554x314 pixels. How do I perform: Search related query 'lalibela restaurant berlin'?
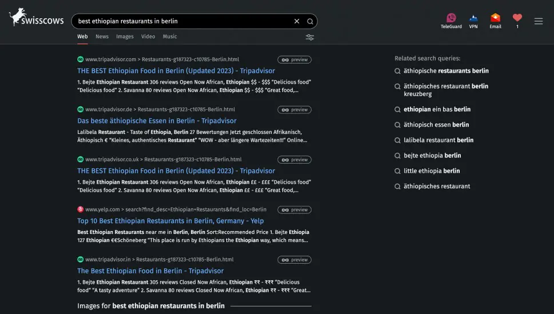tap(438, 140)
